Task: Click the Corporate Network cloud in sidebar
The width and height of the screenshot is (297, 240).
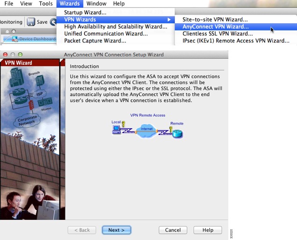Action: (x=27, y=120)
